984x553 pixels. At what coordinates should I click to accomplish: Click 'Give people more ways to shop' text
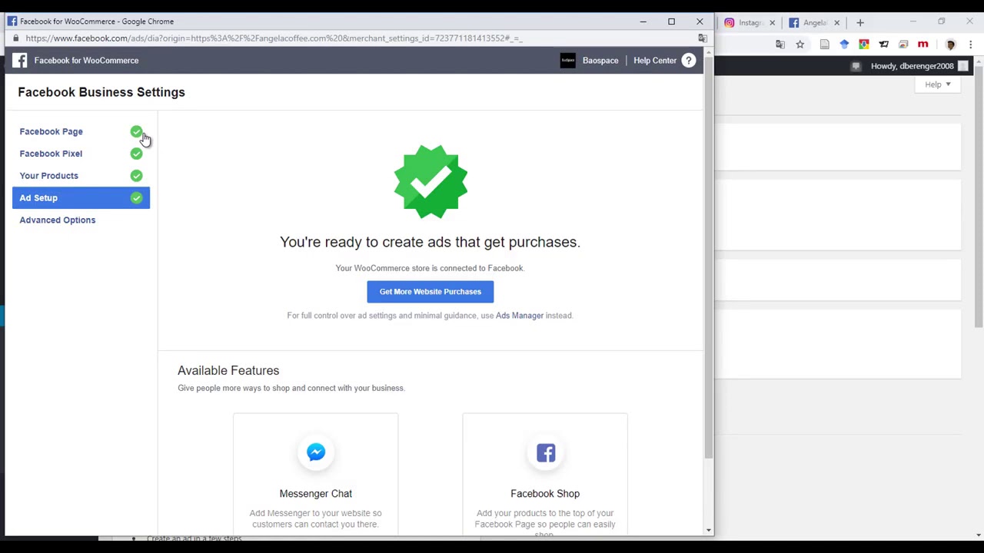coord(291,388)
